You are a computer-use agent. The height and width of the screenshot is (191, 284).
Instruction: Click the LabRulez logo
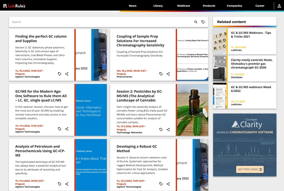pyautogui.click(x=14, y=6)
